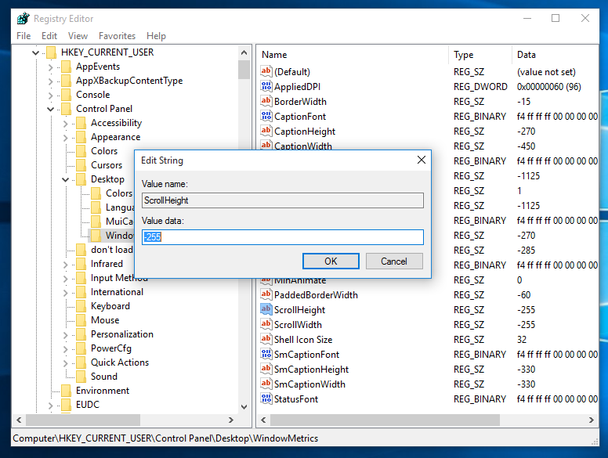Select the SmCaptionWidth value icon
The height and width of the screenshot is (458, 608).
tap(266, 384)
